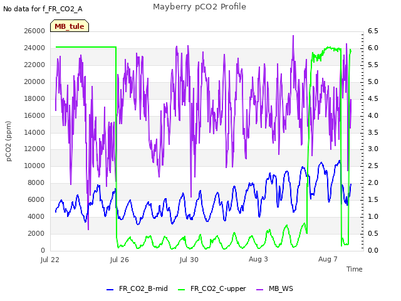This screenshot has width=401, height=301.
Task: Click the 6.0 right axis label
Action: point(373,48)
